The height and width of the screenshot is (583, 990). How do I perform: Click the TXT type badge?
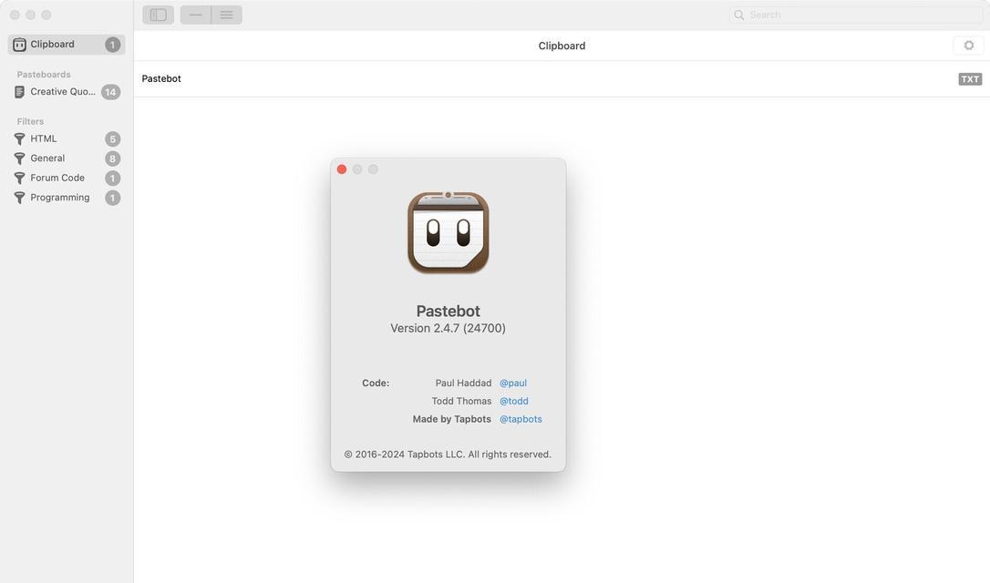click(x=970, y=79)
